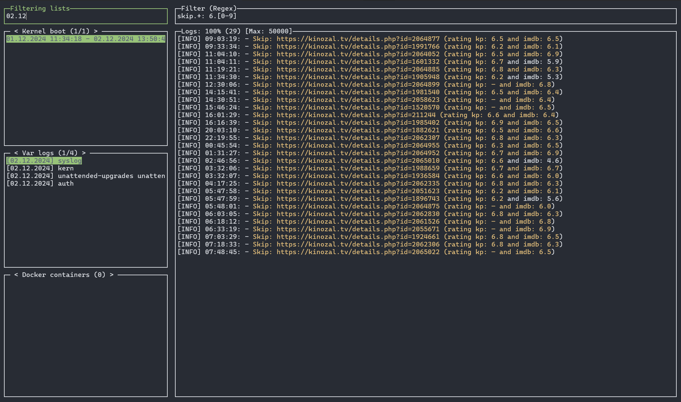Click the log line at 22:19:55

[x=370, y=138]
